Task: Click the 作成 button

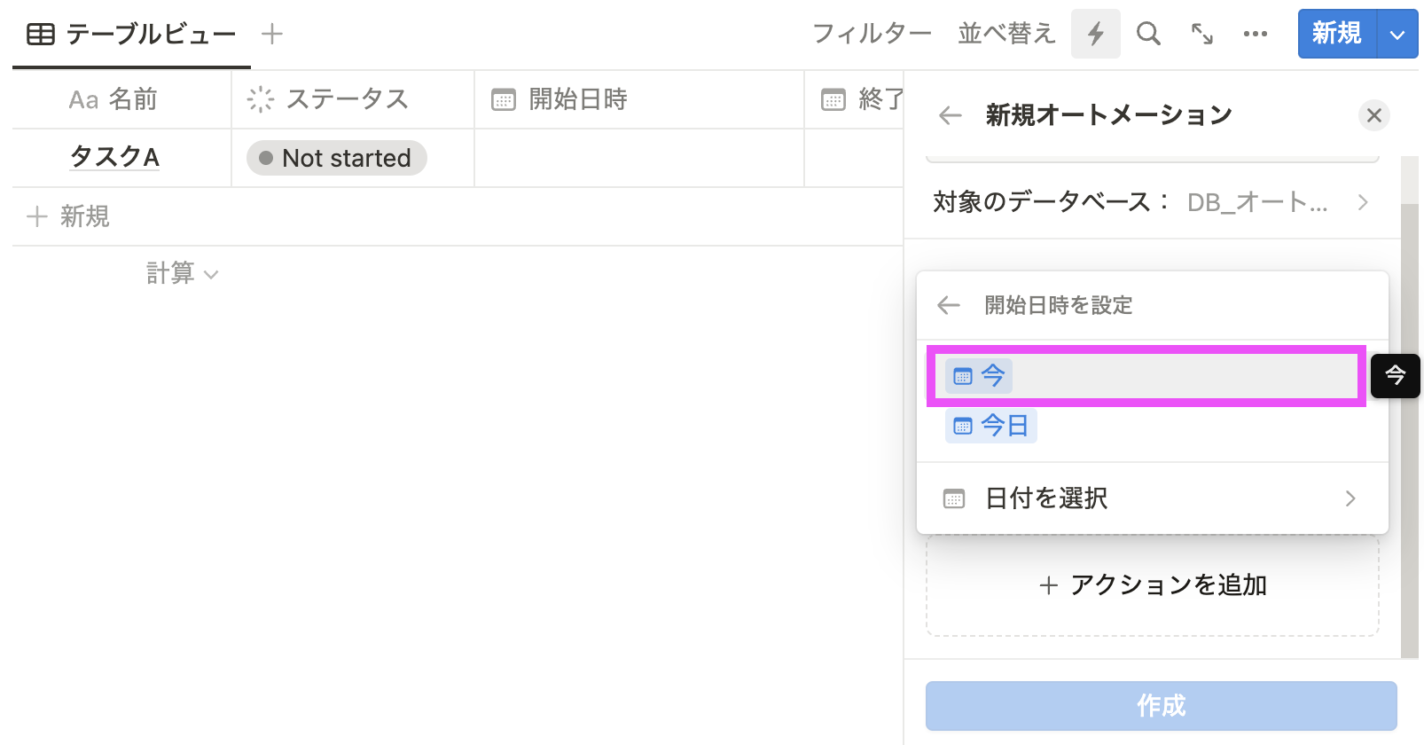Action: (1162, 706)
